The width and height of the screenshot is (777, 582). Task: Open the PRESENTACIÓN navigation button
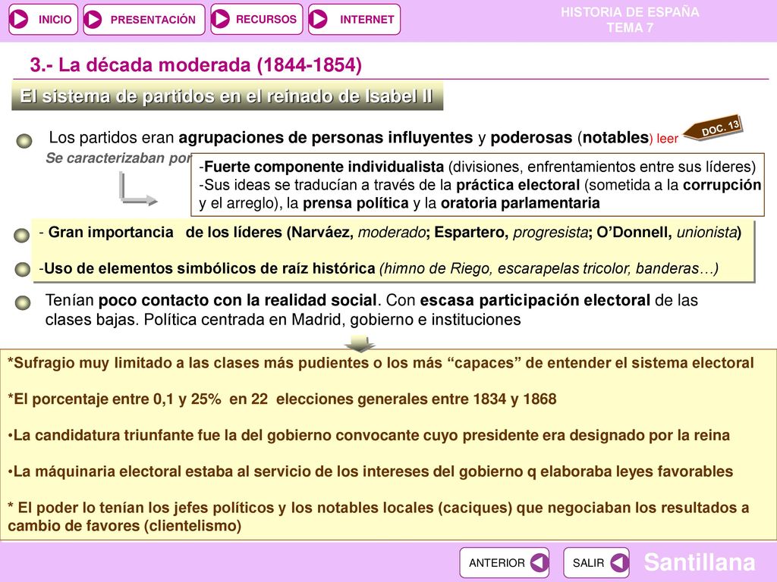pos(143,19)
